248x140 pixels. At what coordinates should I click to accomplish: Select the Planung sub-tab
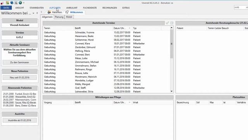pyautogui.click(x=59, y=17)
